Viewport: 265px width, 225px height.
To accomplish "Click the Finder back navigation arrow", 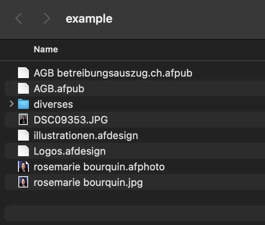I will click(x=18, y=18).
